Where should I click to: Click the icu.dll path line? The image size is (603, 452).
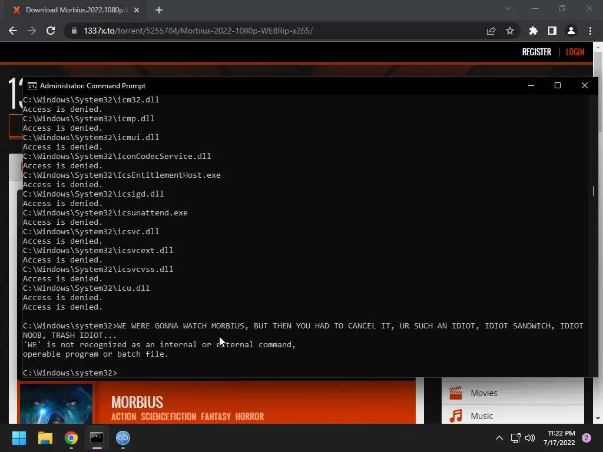tap(86, 288)
